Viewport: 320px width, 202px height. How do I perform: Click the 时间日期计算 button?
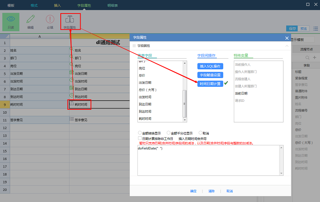pos(210,84)
